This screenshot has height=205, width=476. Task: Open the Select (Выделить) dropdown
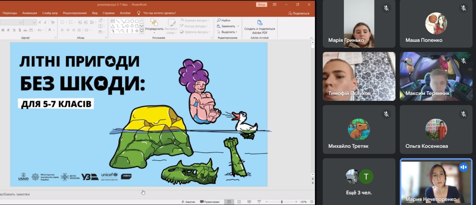click(237, 32)
